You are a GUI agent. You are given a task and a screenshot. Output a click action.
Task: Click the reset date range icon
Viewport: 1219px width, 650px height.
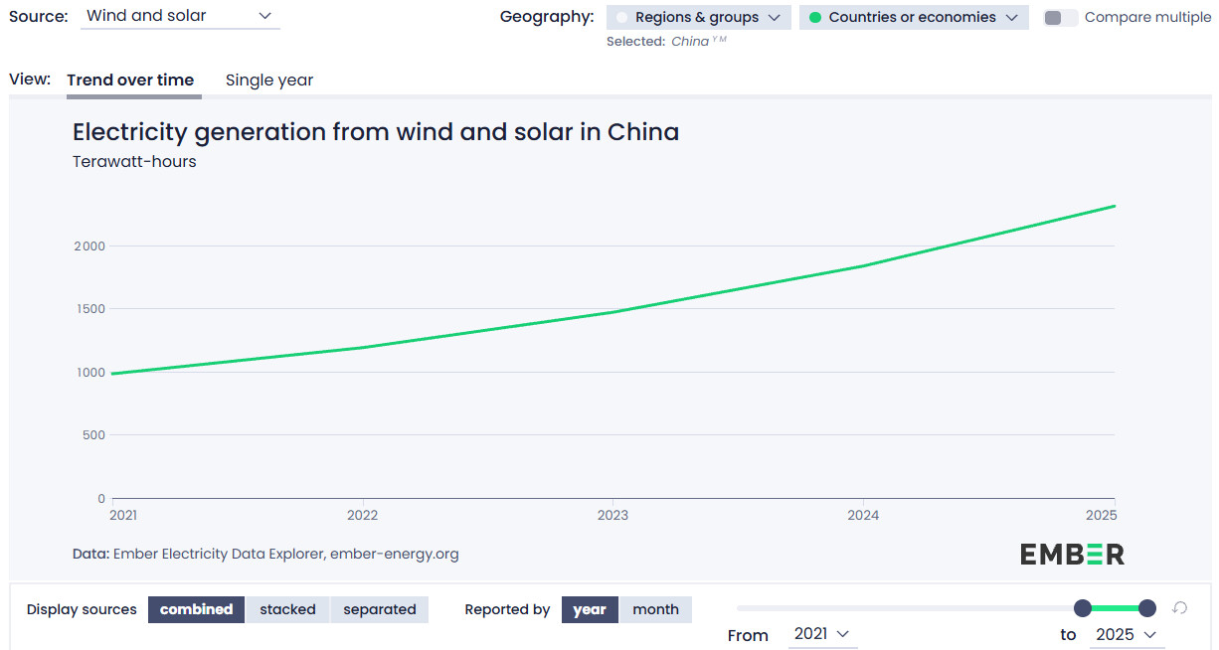[x=1180, y=608]
